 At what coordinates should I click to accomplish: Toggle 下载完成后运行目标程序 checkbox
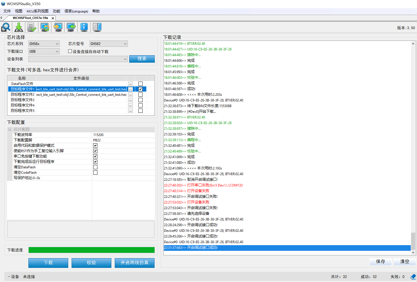point(95,162)
